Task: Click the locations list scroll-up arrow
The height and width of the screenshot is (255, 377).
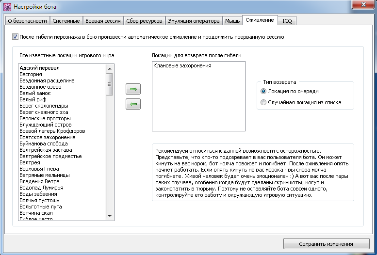Action: click(110, 69)
